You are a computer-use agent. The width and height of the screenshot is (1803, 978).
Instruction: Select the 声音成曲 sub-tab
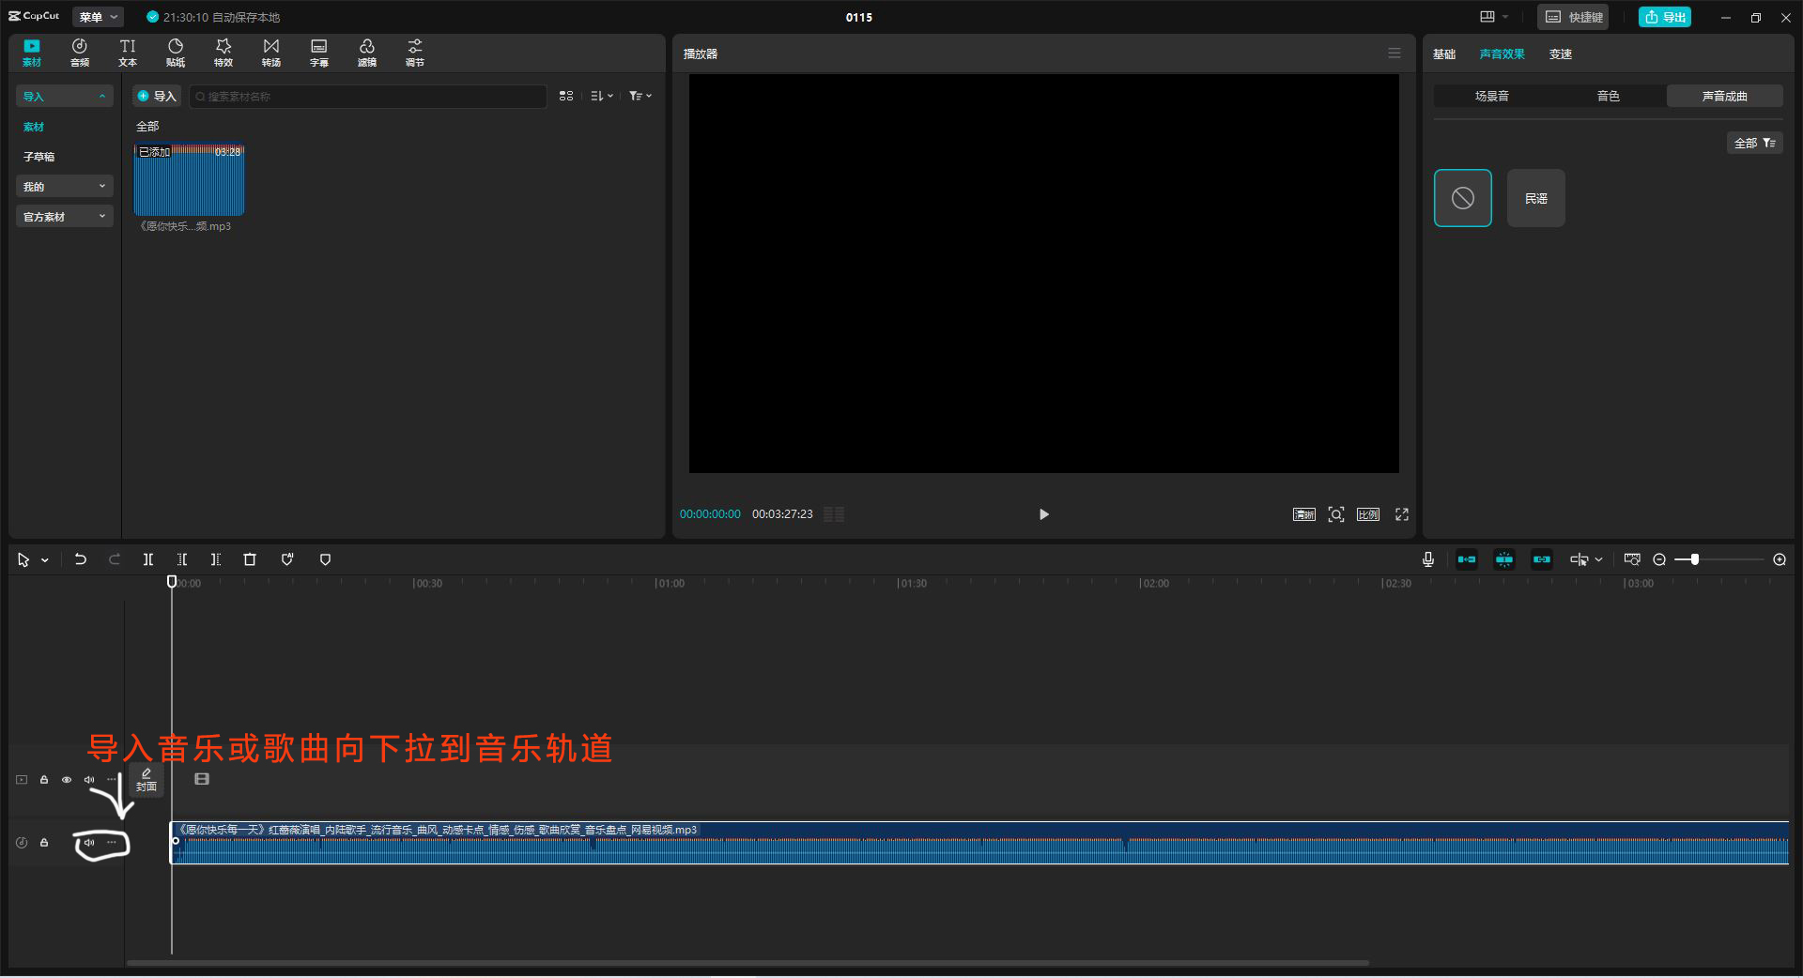pos(1725,96)
